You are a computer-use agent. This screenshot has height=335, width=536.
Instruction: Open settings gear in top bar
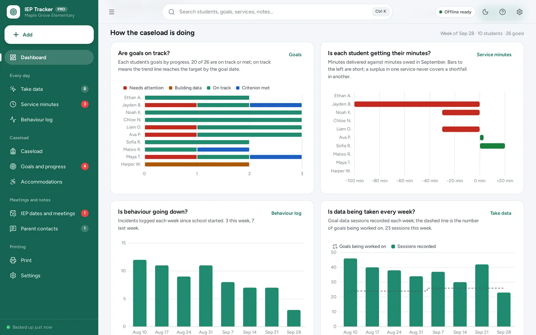coord(520,12)
